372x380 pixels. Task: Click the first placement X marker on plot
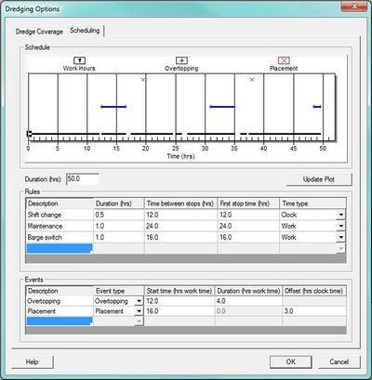[143, 80]
